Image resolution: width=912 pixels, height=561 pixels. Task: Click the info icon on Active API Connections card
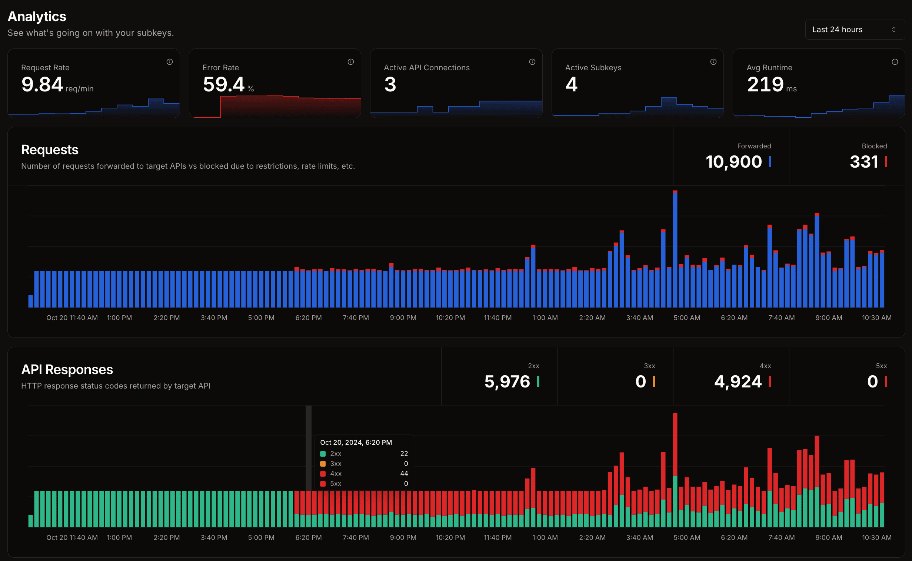[x=532, y=62]
